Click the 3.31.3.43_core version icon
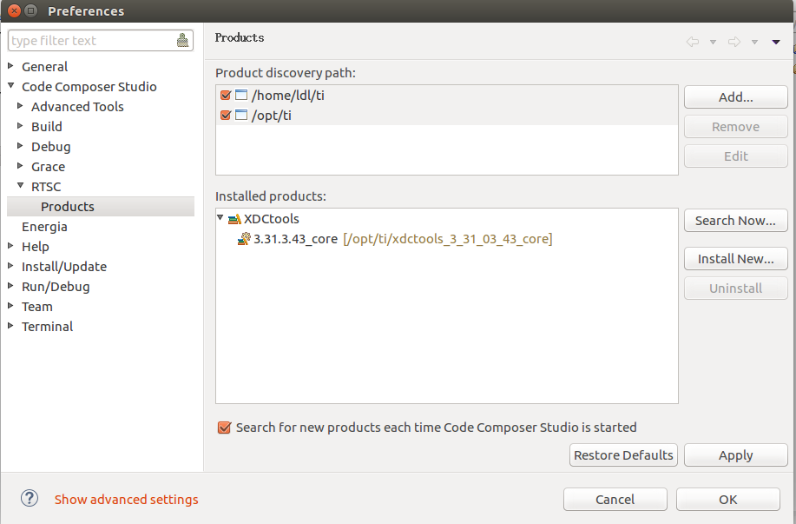Screen dimensions: 796x524 [245, 239]
